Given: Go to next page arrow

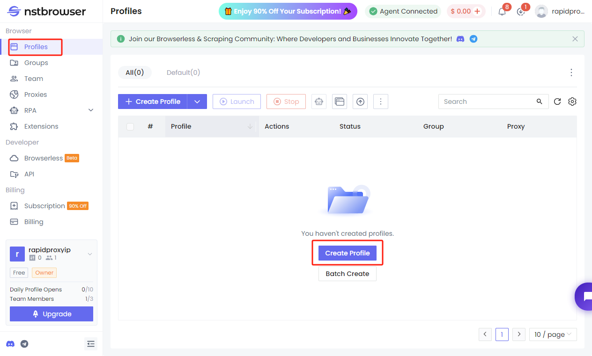Looking at the screenshot, I should point(519,334).
